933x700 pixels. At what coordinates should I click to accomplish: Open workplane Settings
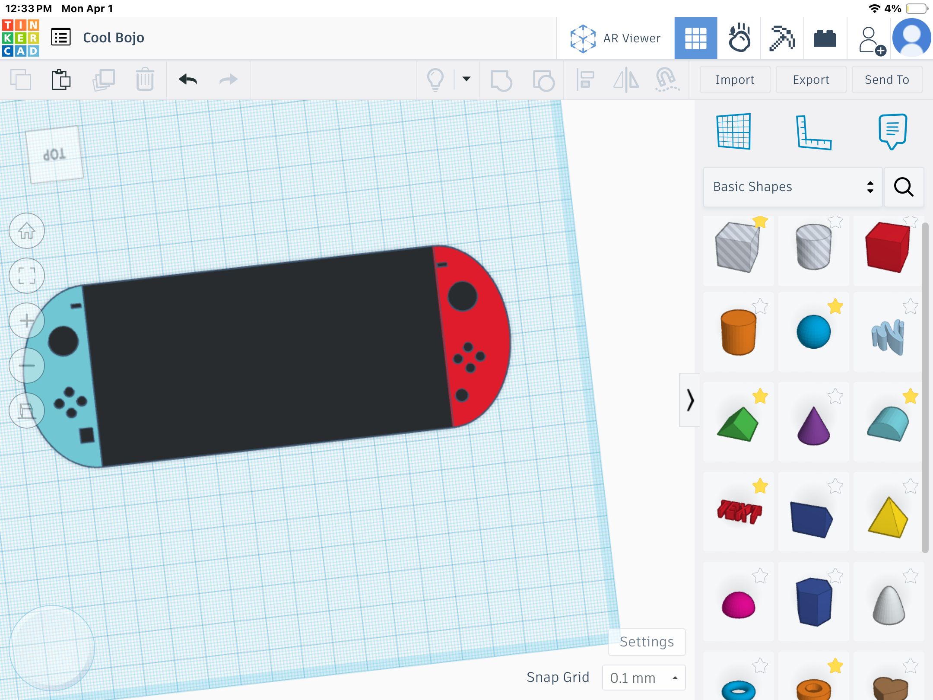tap(647, 642)
